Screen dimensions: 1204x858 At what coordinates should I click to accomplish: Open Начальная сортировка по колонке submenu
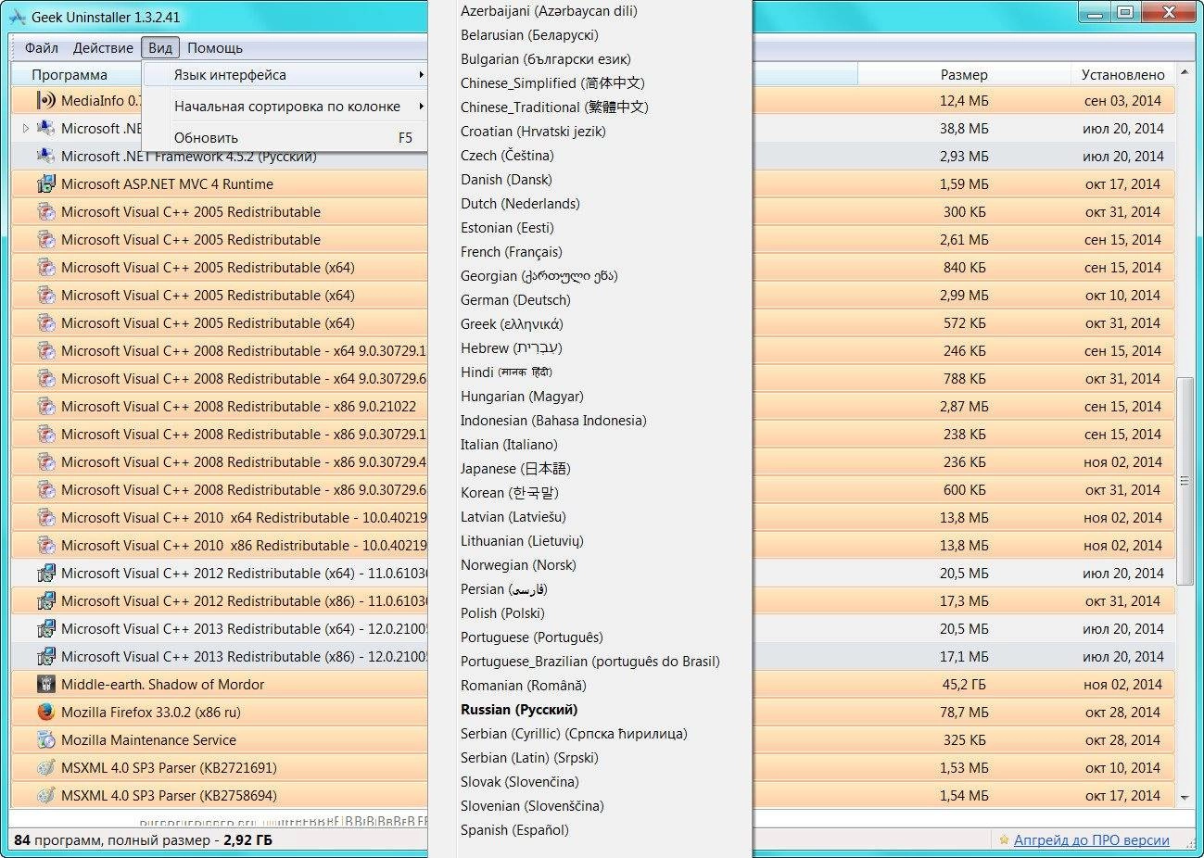pos(285,107)
